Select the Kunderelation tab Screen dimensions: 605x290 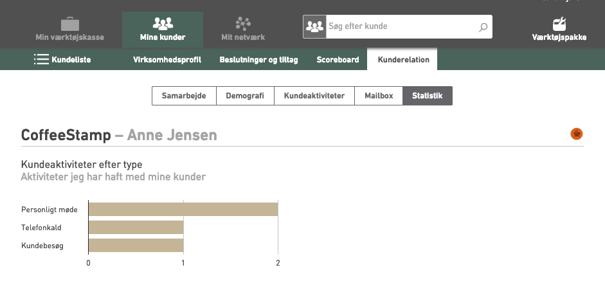click(403, 60)
